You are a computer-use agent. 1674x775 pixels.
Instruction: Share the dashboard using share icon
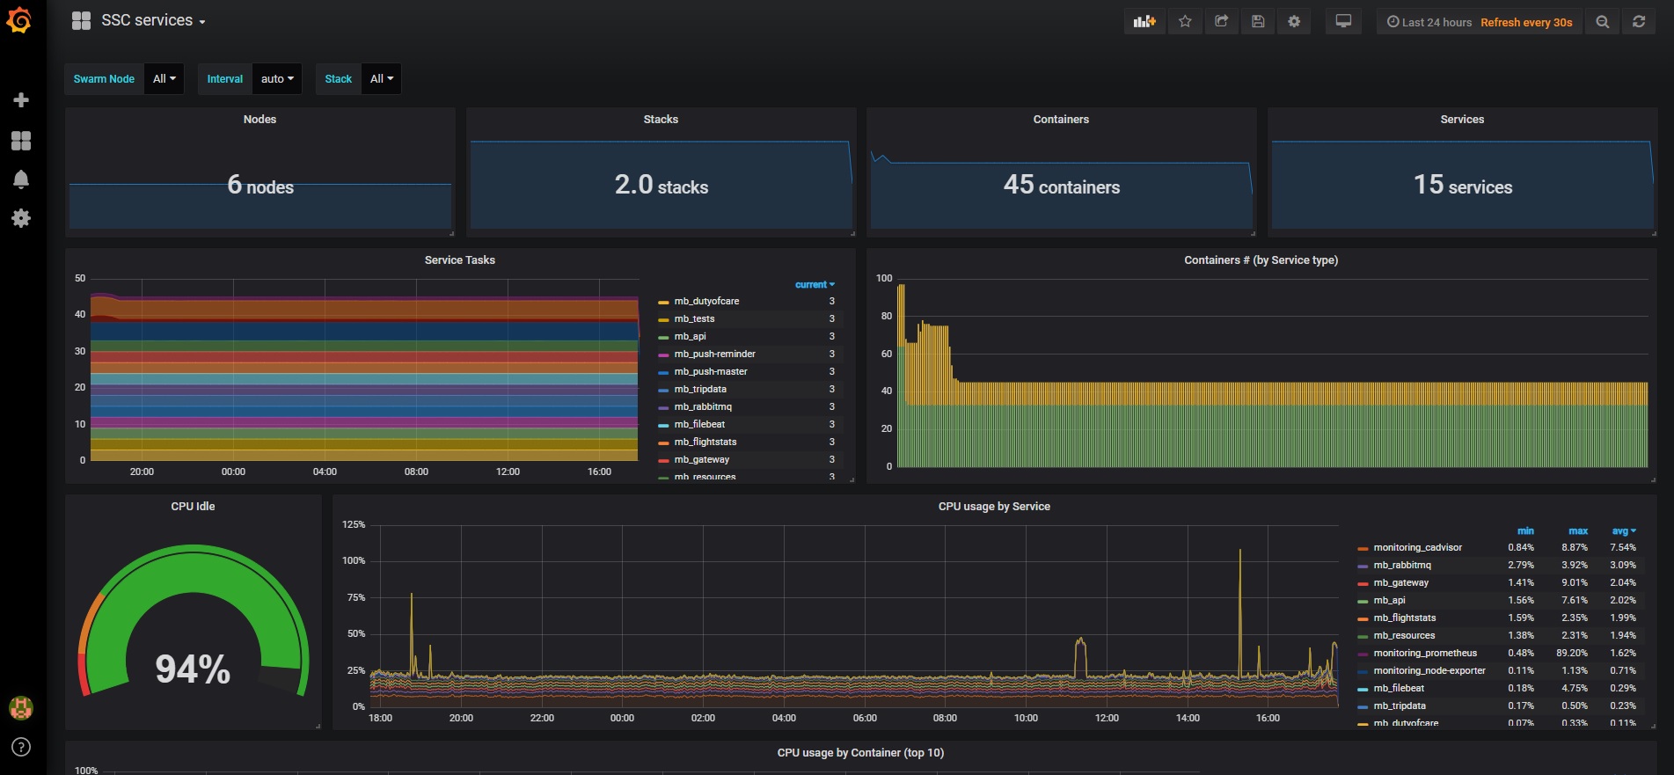tap(1221, 22)
